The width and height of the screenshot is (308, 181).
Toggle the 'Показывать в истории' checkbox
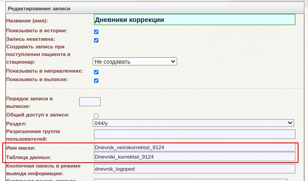tap(96, 32)
